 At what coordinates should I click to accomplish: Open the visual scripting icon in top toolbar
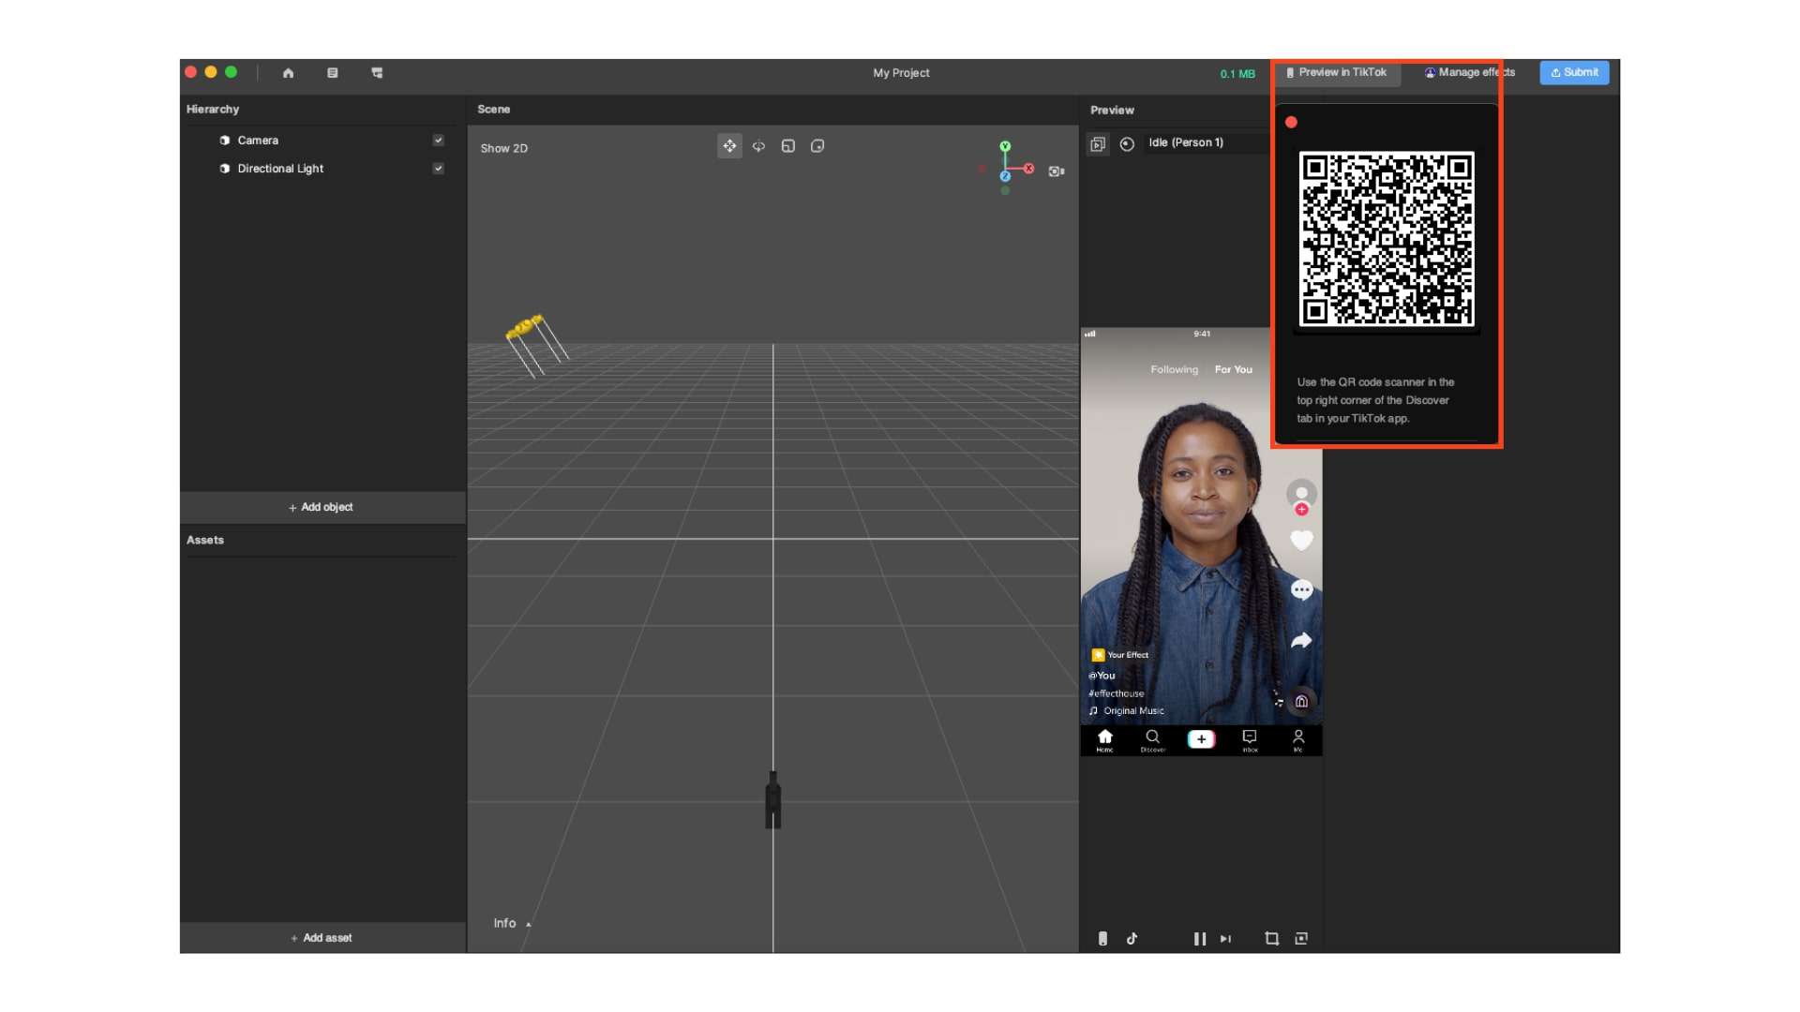pyautogui.click(x=377, y=73)
